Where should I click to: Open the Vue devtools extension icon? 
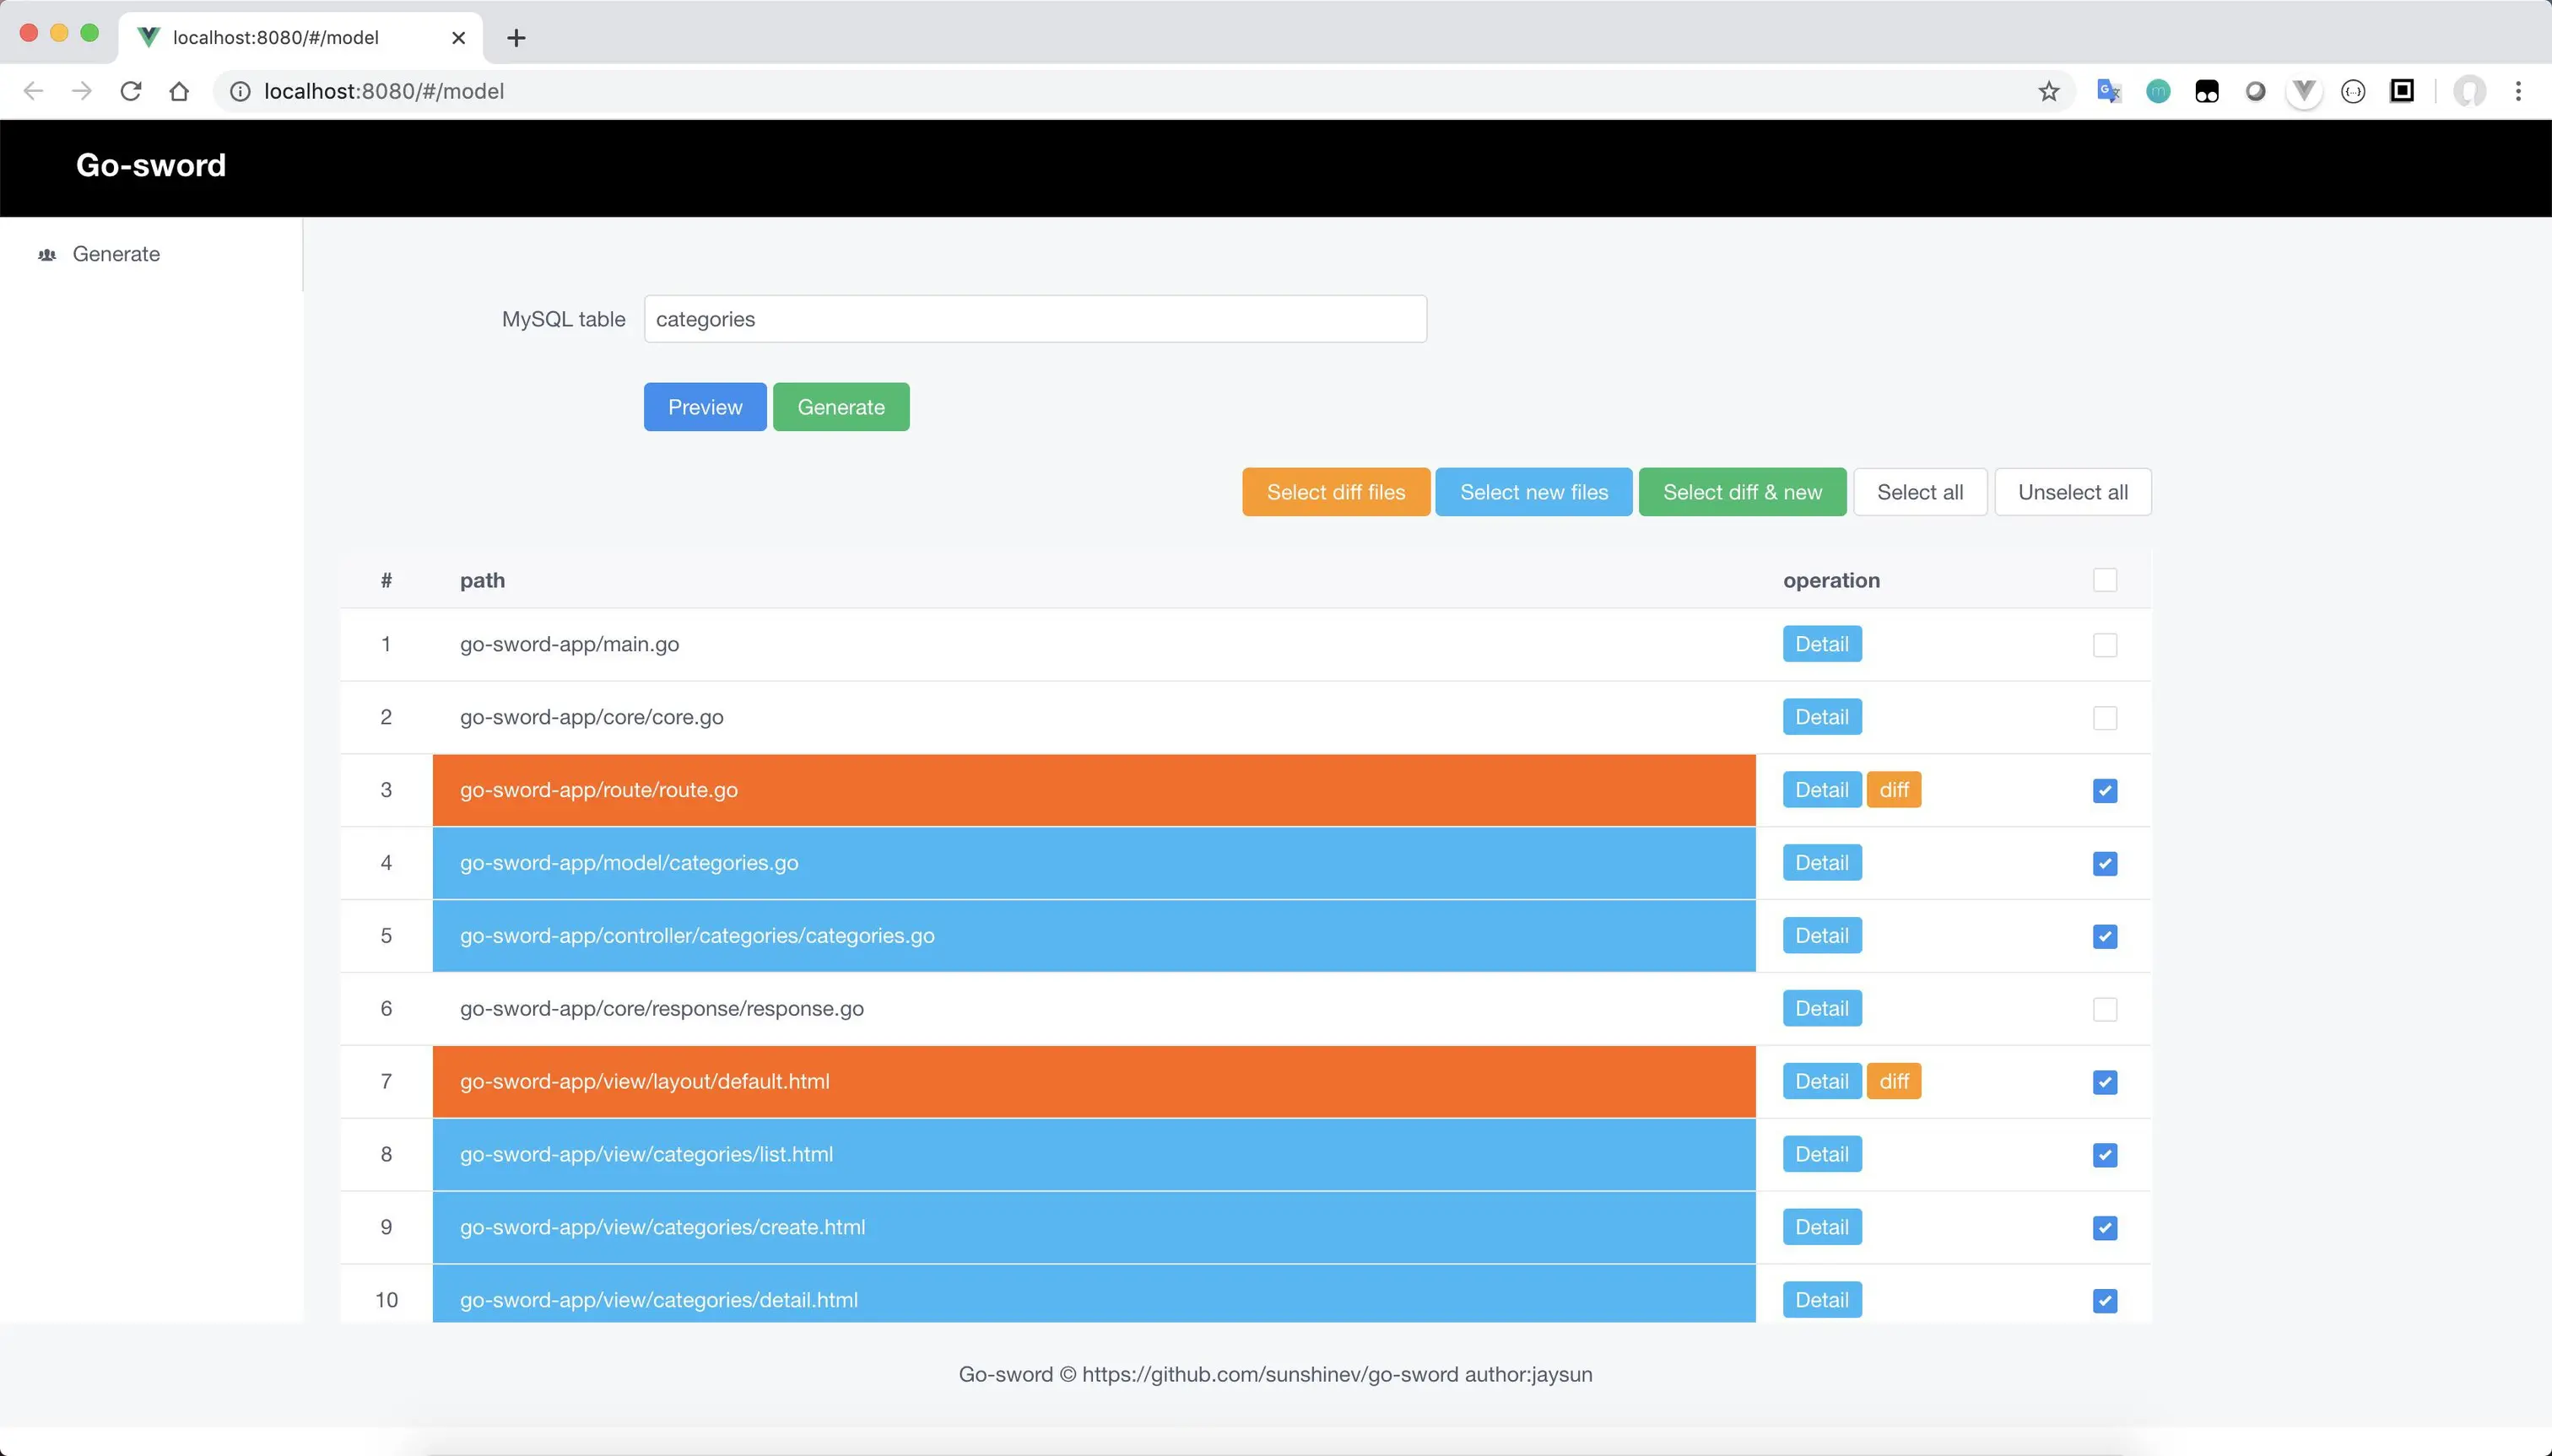[x=2304, y=91]
